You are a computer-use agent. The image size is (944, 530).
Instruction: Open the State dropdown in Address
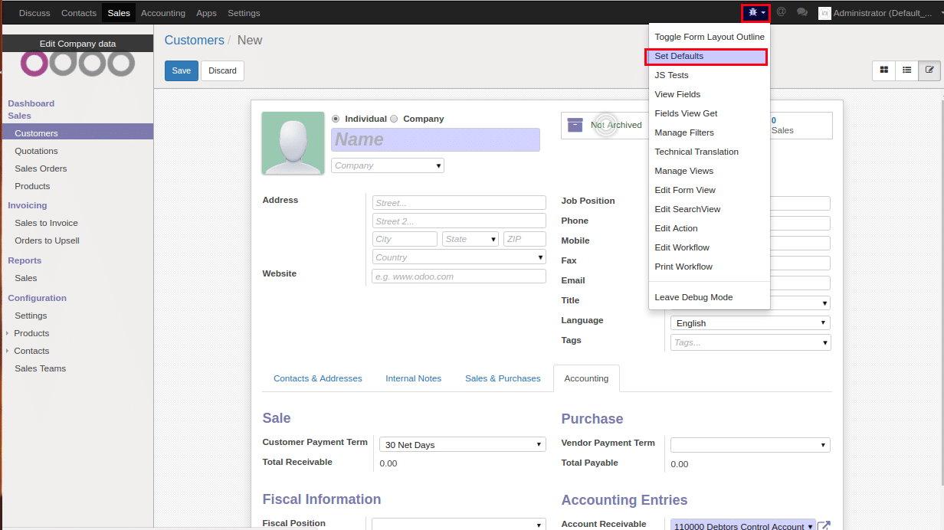(470, 239)
